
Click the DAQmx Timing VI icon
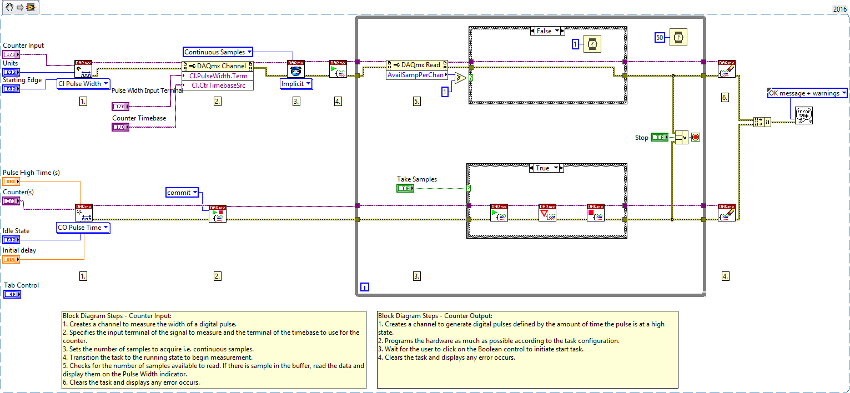click(296, 68)
